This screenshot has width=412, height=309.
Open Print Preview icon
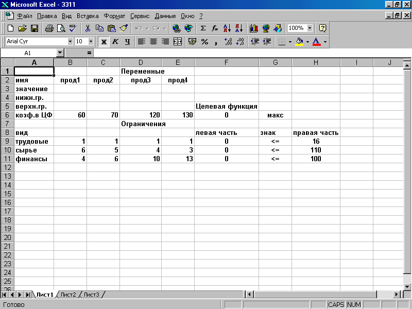61,28
